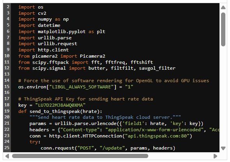Screen dimensions: 230x162
Task: Click the scroll down arrow button
Action: coord(223,148)
